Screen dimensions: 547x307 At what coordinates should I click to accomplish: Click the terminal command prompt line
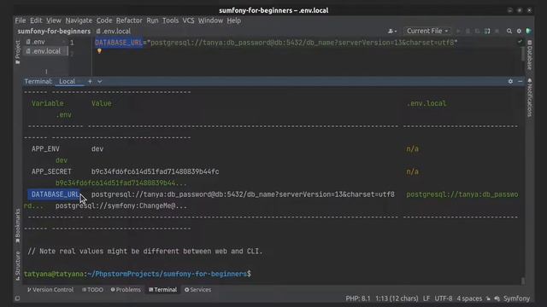pyautogui.click(x=138, y=274)
